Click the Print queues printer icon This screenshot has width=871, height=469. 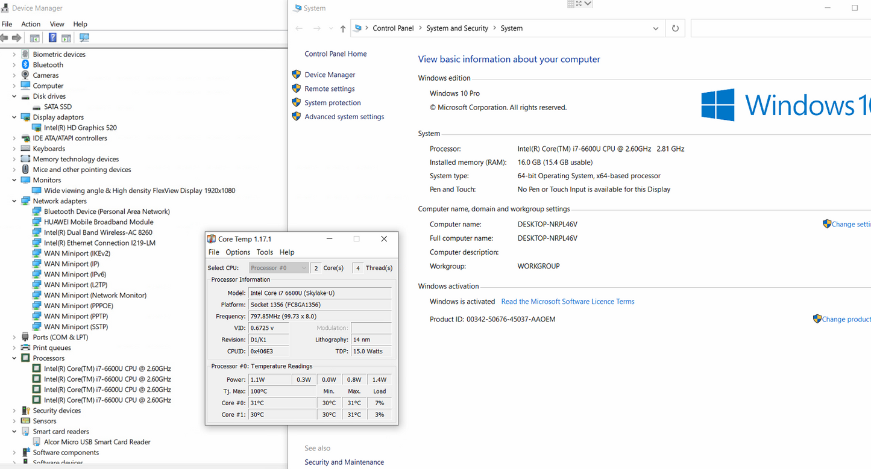tap(25, 347)
